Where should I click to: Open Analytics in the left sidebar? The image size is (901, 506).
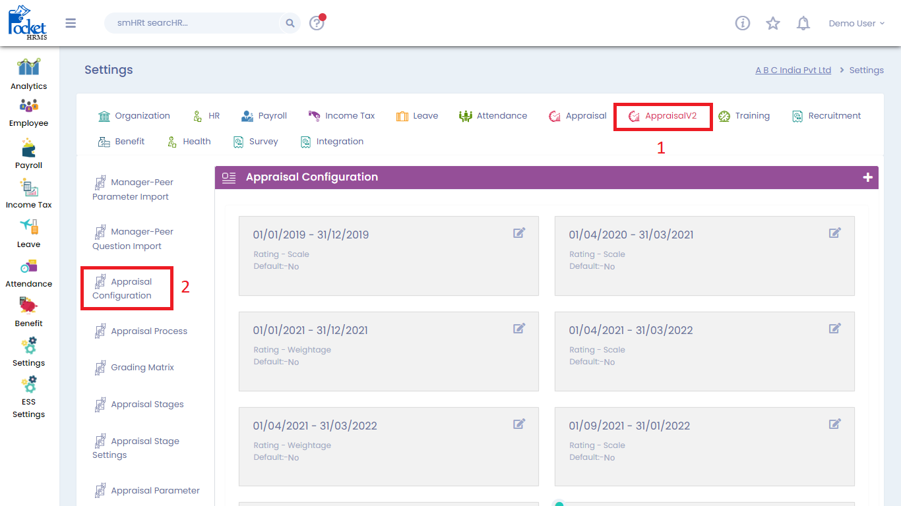click(x=28, y=74)
